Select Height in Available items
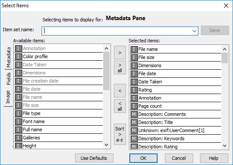The image size is (233, 165). [x=59, y=146]
